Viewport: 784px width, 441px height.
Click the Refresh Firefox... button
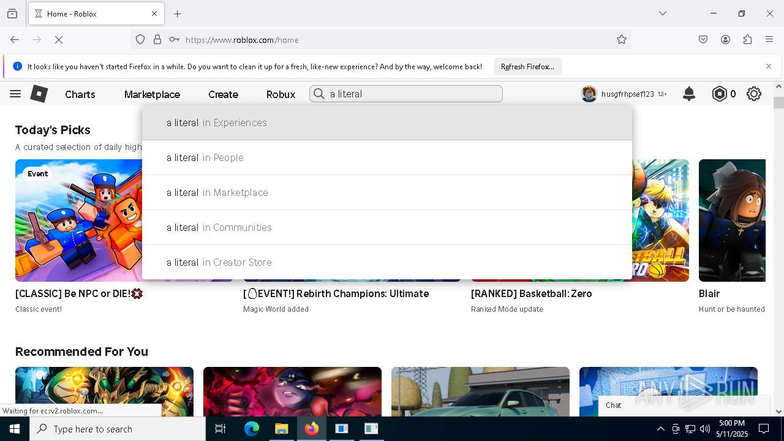[527, 66]
